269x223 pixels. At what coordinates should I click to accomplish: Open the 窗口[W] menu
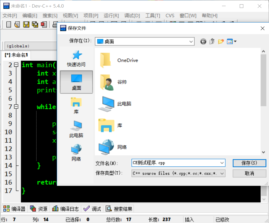coord(188,16)
